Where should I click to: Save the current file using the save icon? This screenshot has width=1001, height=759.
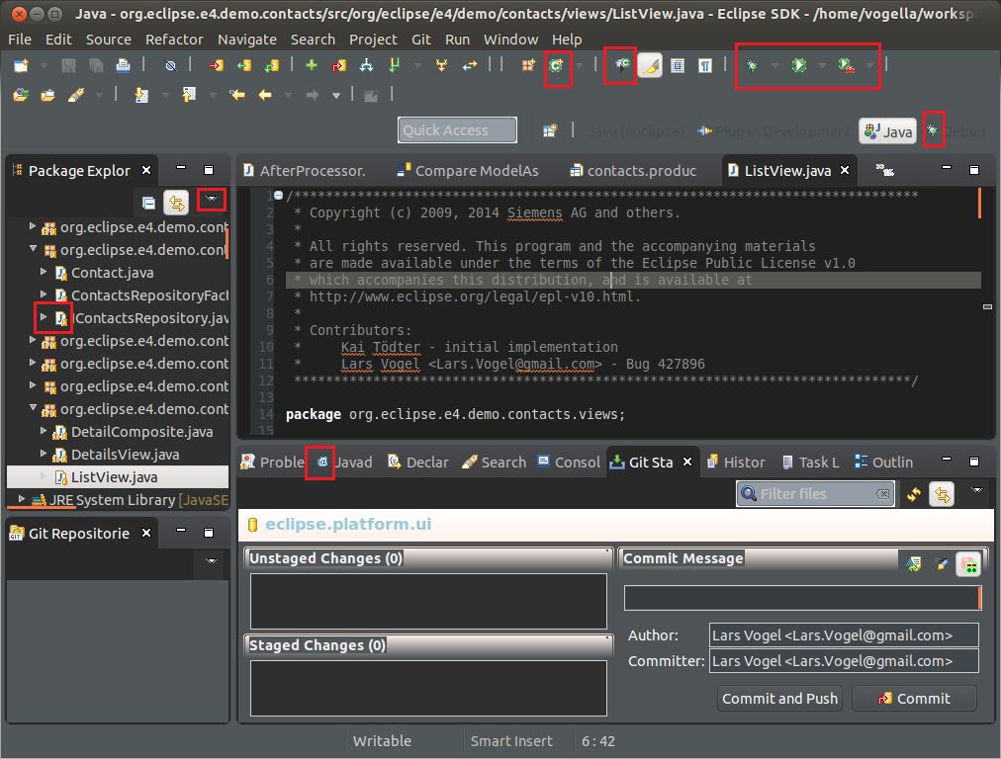click(x=67, y=65)
